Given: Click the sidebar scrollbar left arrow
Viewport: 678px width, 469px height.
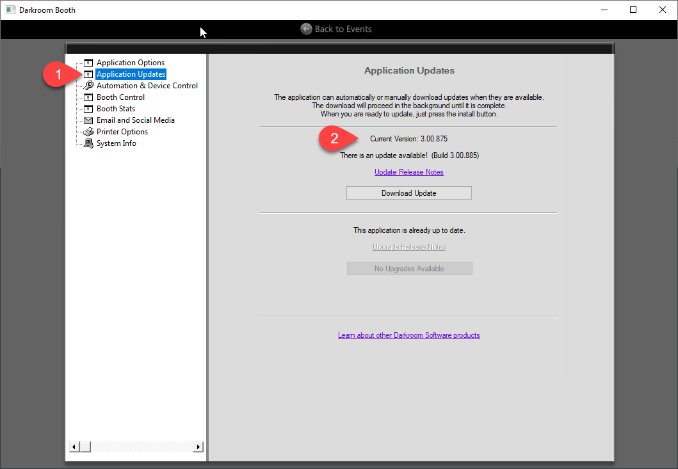Looking at the screenshot, I should point(74,447).
